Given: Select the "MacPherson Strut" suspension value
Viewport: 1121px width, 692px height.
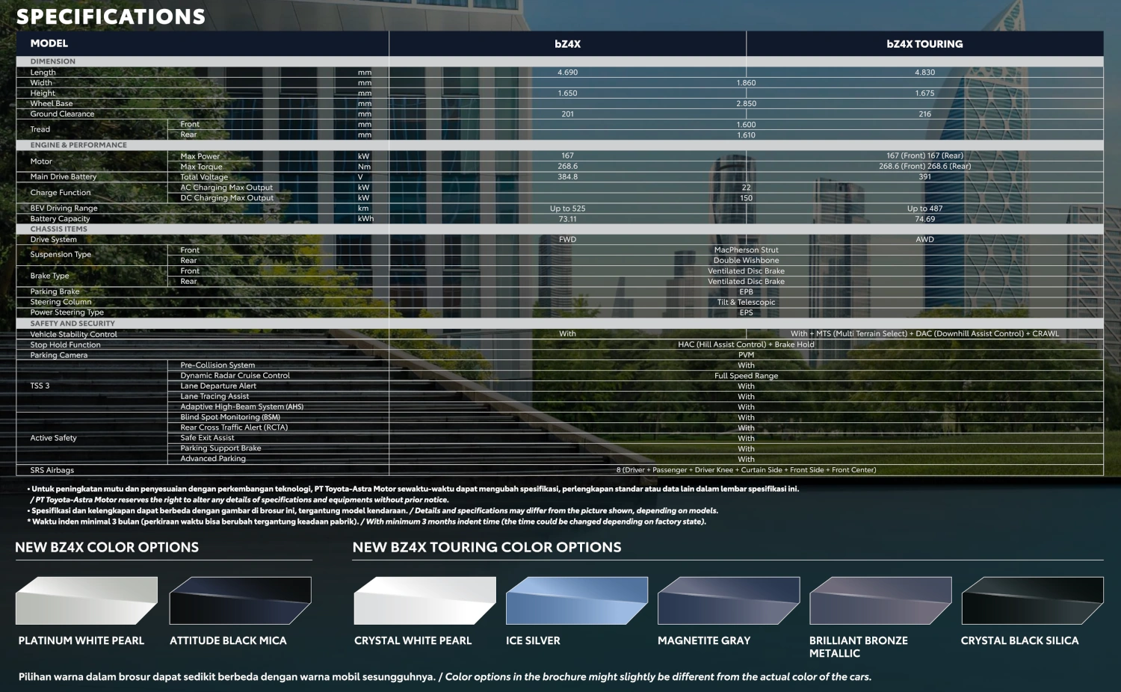Looking at the screenshot, I should (747, 250).
